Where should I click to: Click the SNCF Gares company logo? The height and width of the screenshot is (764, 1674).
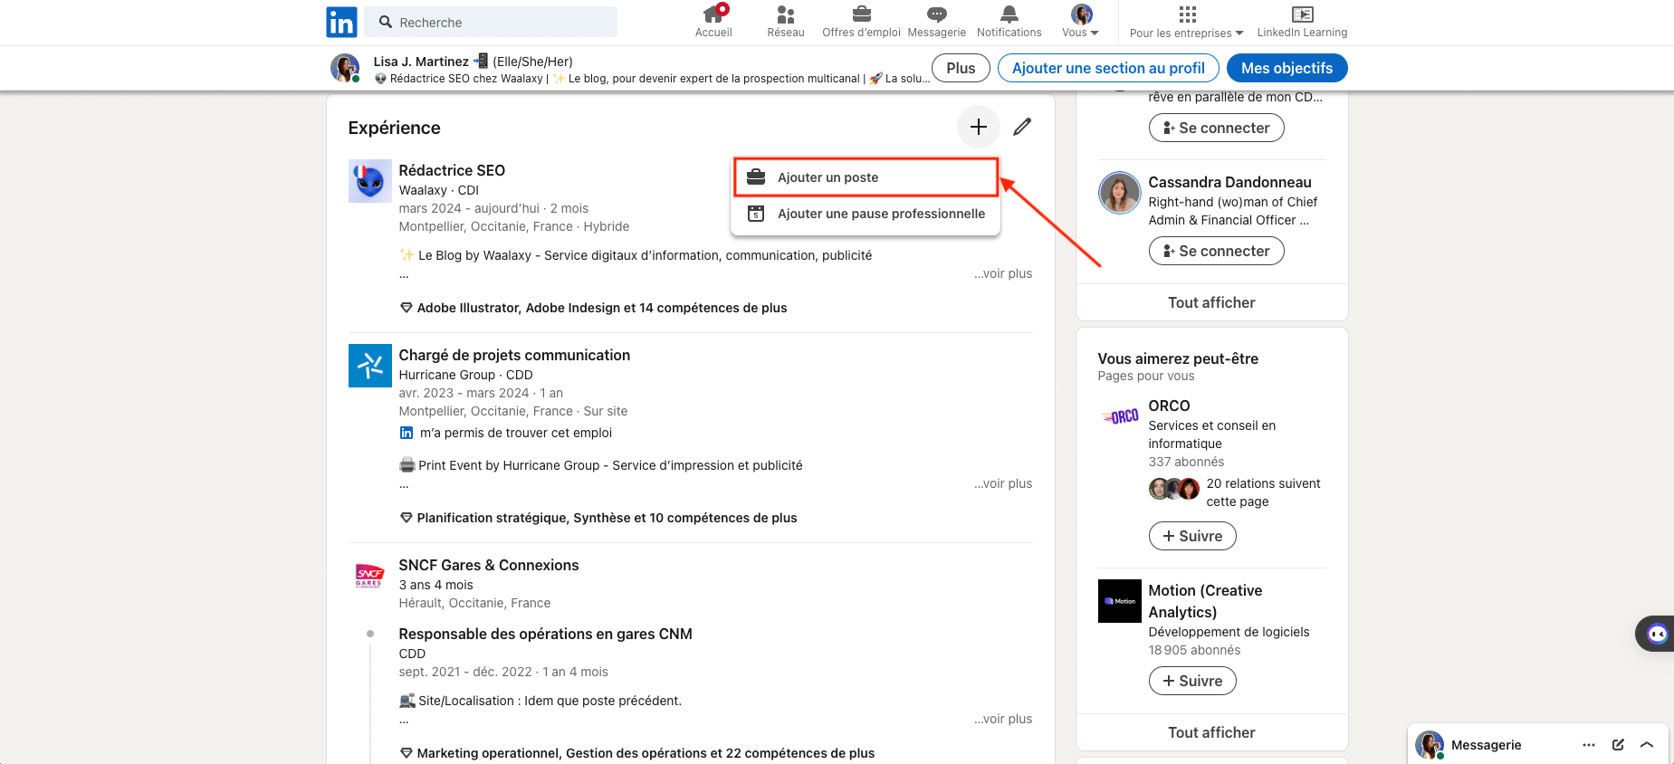pyautogui.click(x=370, y=576)
